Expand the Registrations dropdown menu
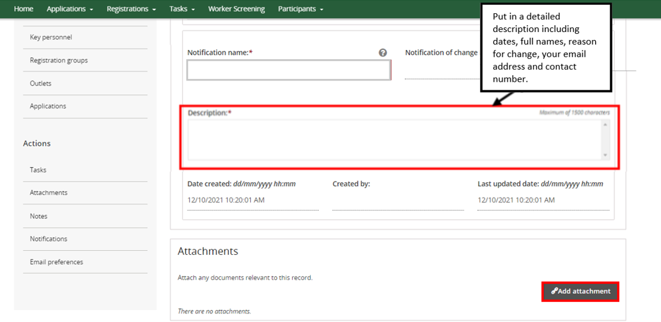This screenshot has height=322, width=661. 131,9
